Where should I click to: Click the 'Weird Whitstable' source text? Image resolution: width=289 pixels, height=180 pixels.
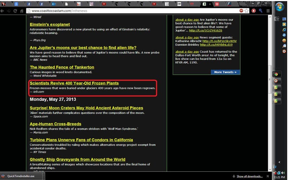point(45,76)
